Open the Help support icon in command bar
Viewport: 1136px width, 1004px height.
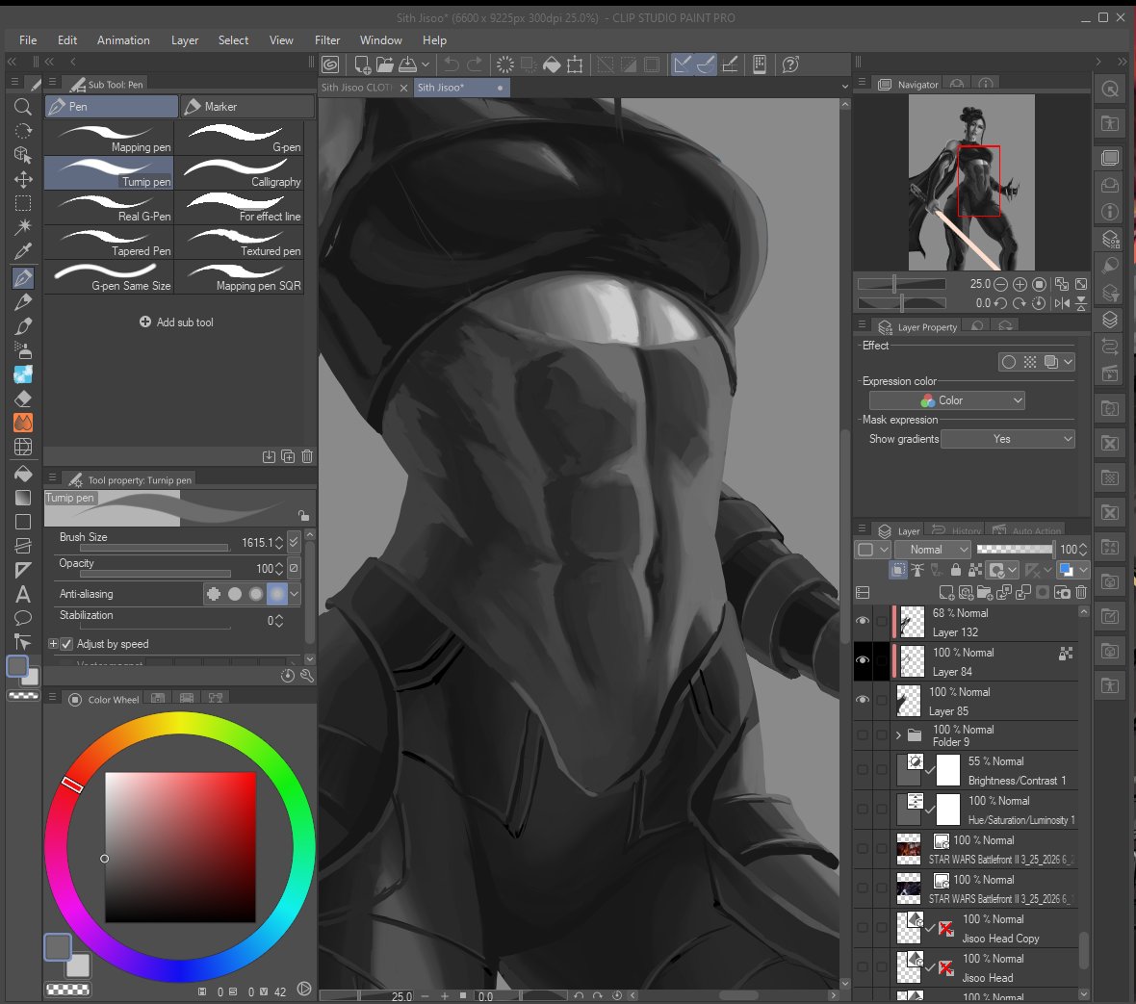coord(790,64)
